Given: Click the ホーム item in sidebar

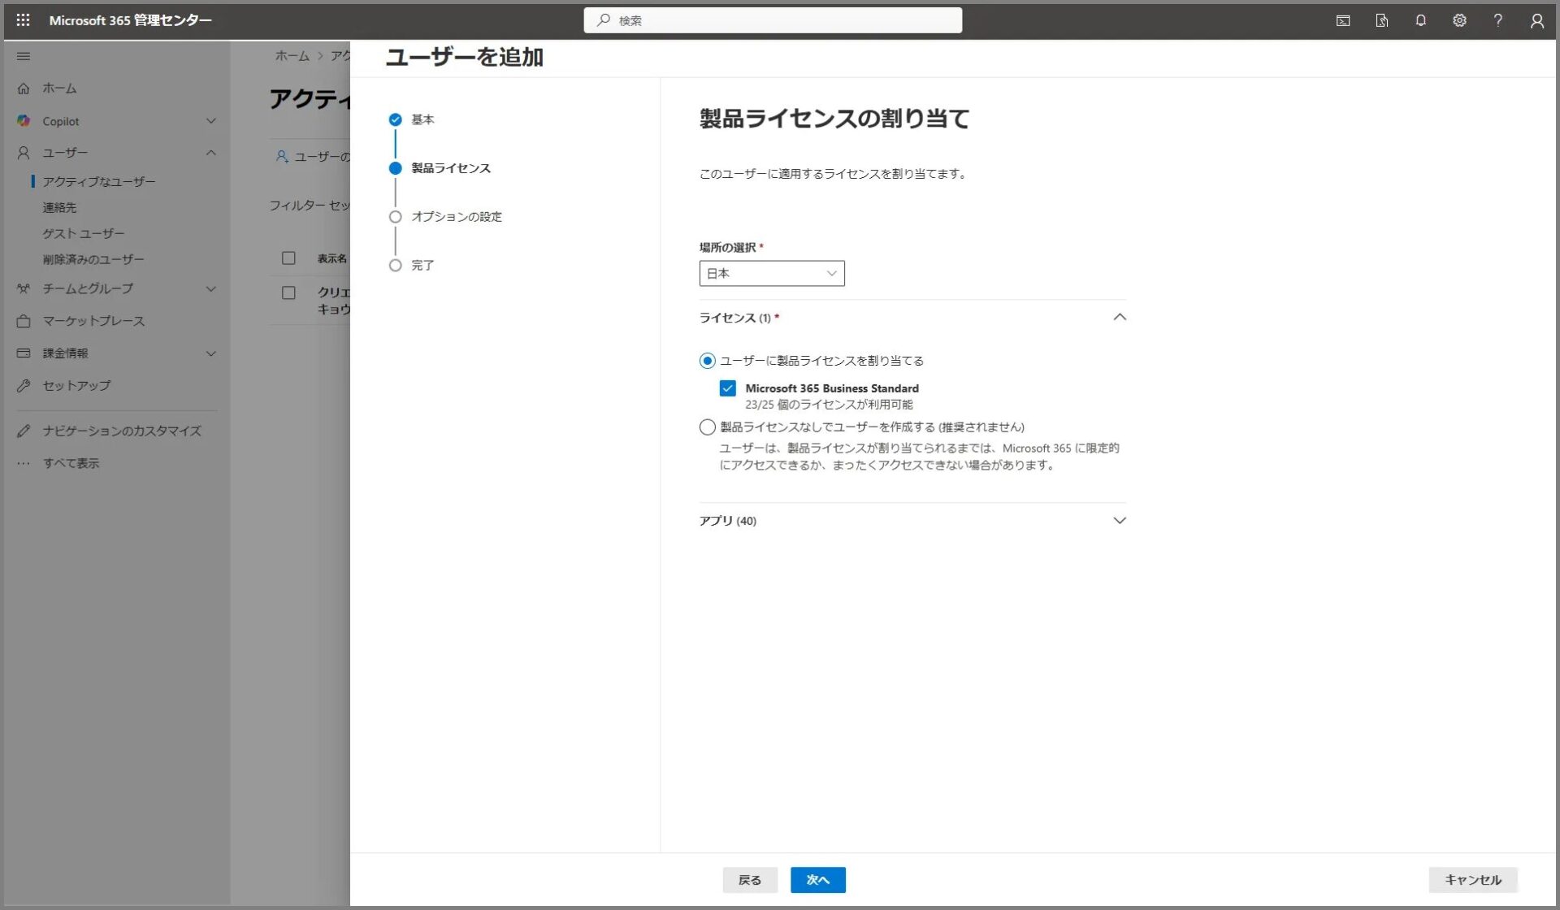Looking at the screenshot, I should [x=59, y=89].
